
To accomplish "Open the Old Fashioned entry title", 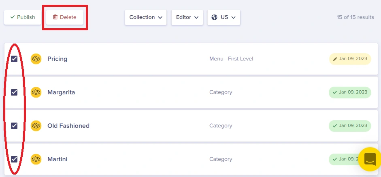I will [68, 126].
